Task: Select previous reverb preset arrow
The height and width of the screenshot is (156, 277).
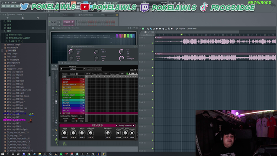Action: click(x=117, y=125)
